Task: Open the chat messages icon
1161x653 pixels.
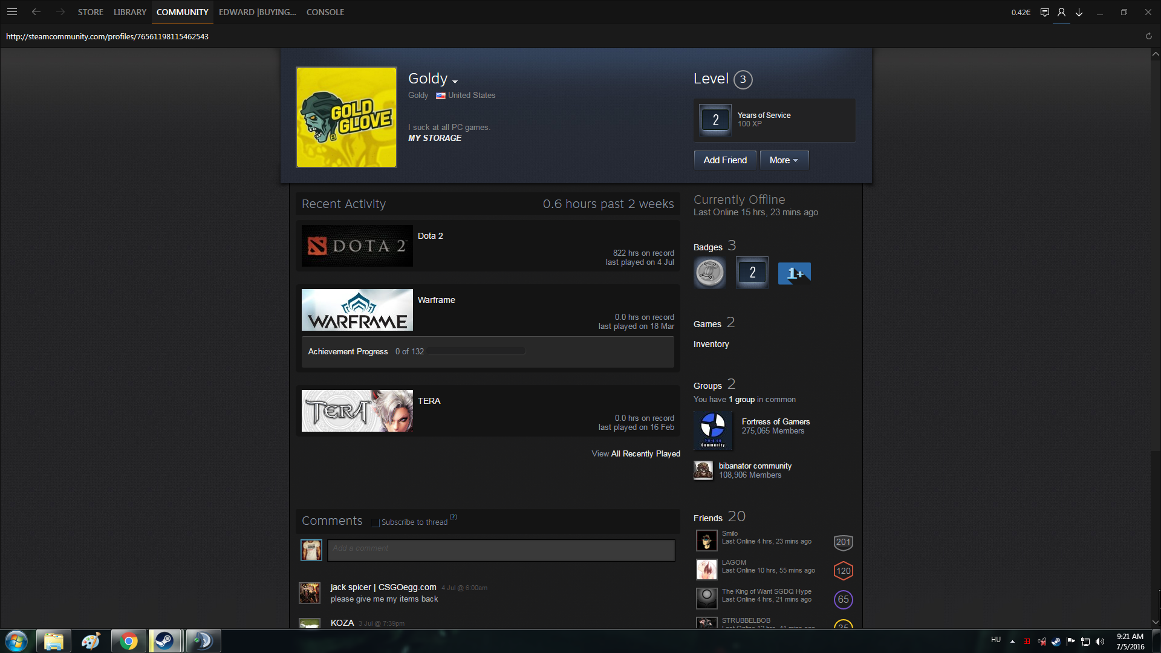Action: tap(1044, 12)
